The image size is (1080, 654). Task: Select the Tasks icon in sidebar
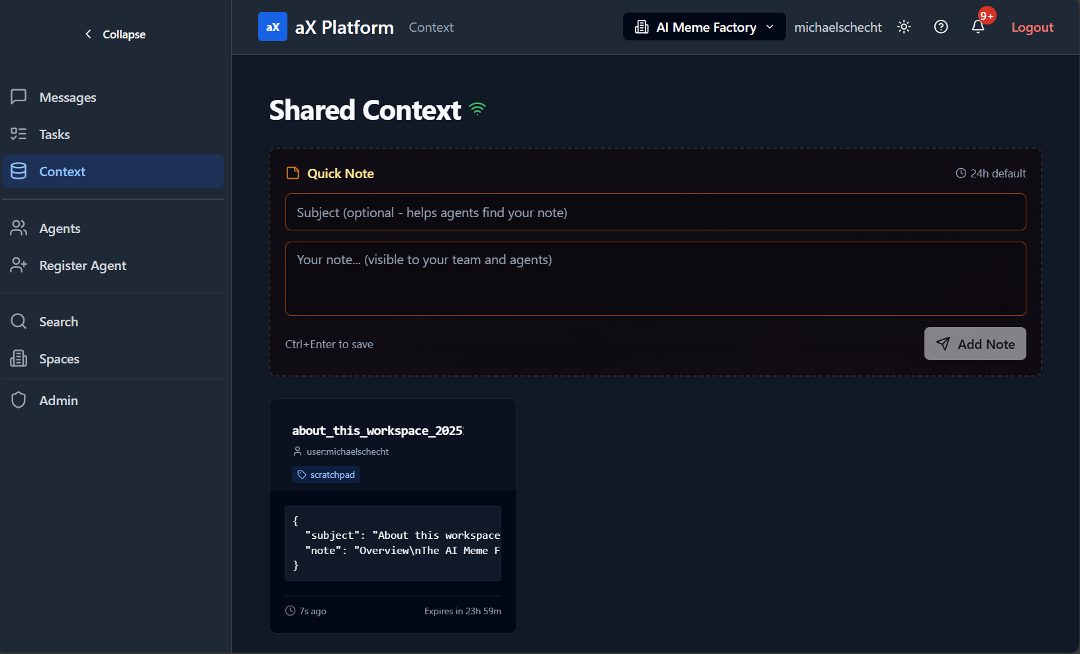point(18,134)
